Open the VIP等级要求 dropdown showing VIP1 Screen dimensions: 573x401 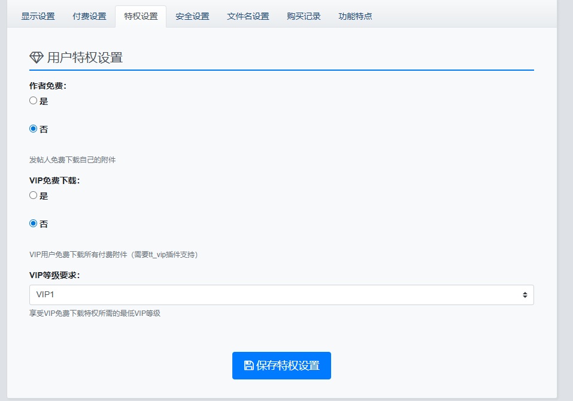[281, 295]
